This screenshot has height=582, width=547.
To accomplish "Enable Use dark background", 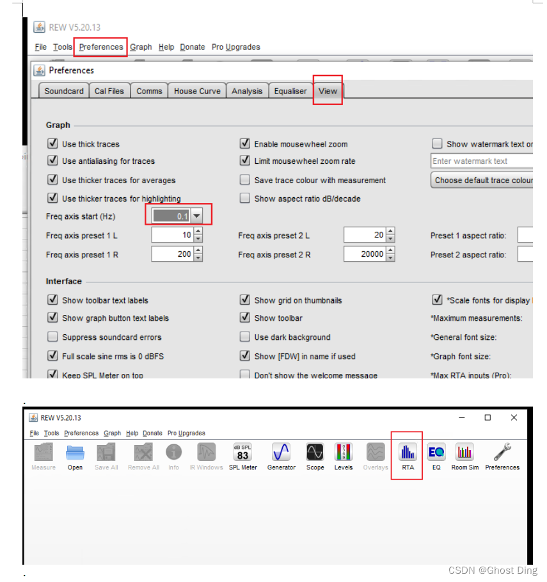I will 245,337.
